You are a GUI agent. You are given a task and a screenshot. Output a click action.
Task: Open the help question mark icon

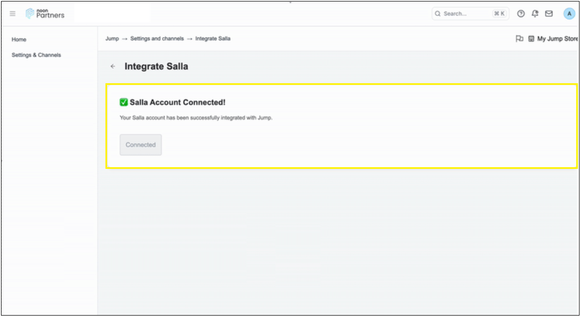(x=520, y=14)
